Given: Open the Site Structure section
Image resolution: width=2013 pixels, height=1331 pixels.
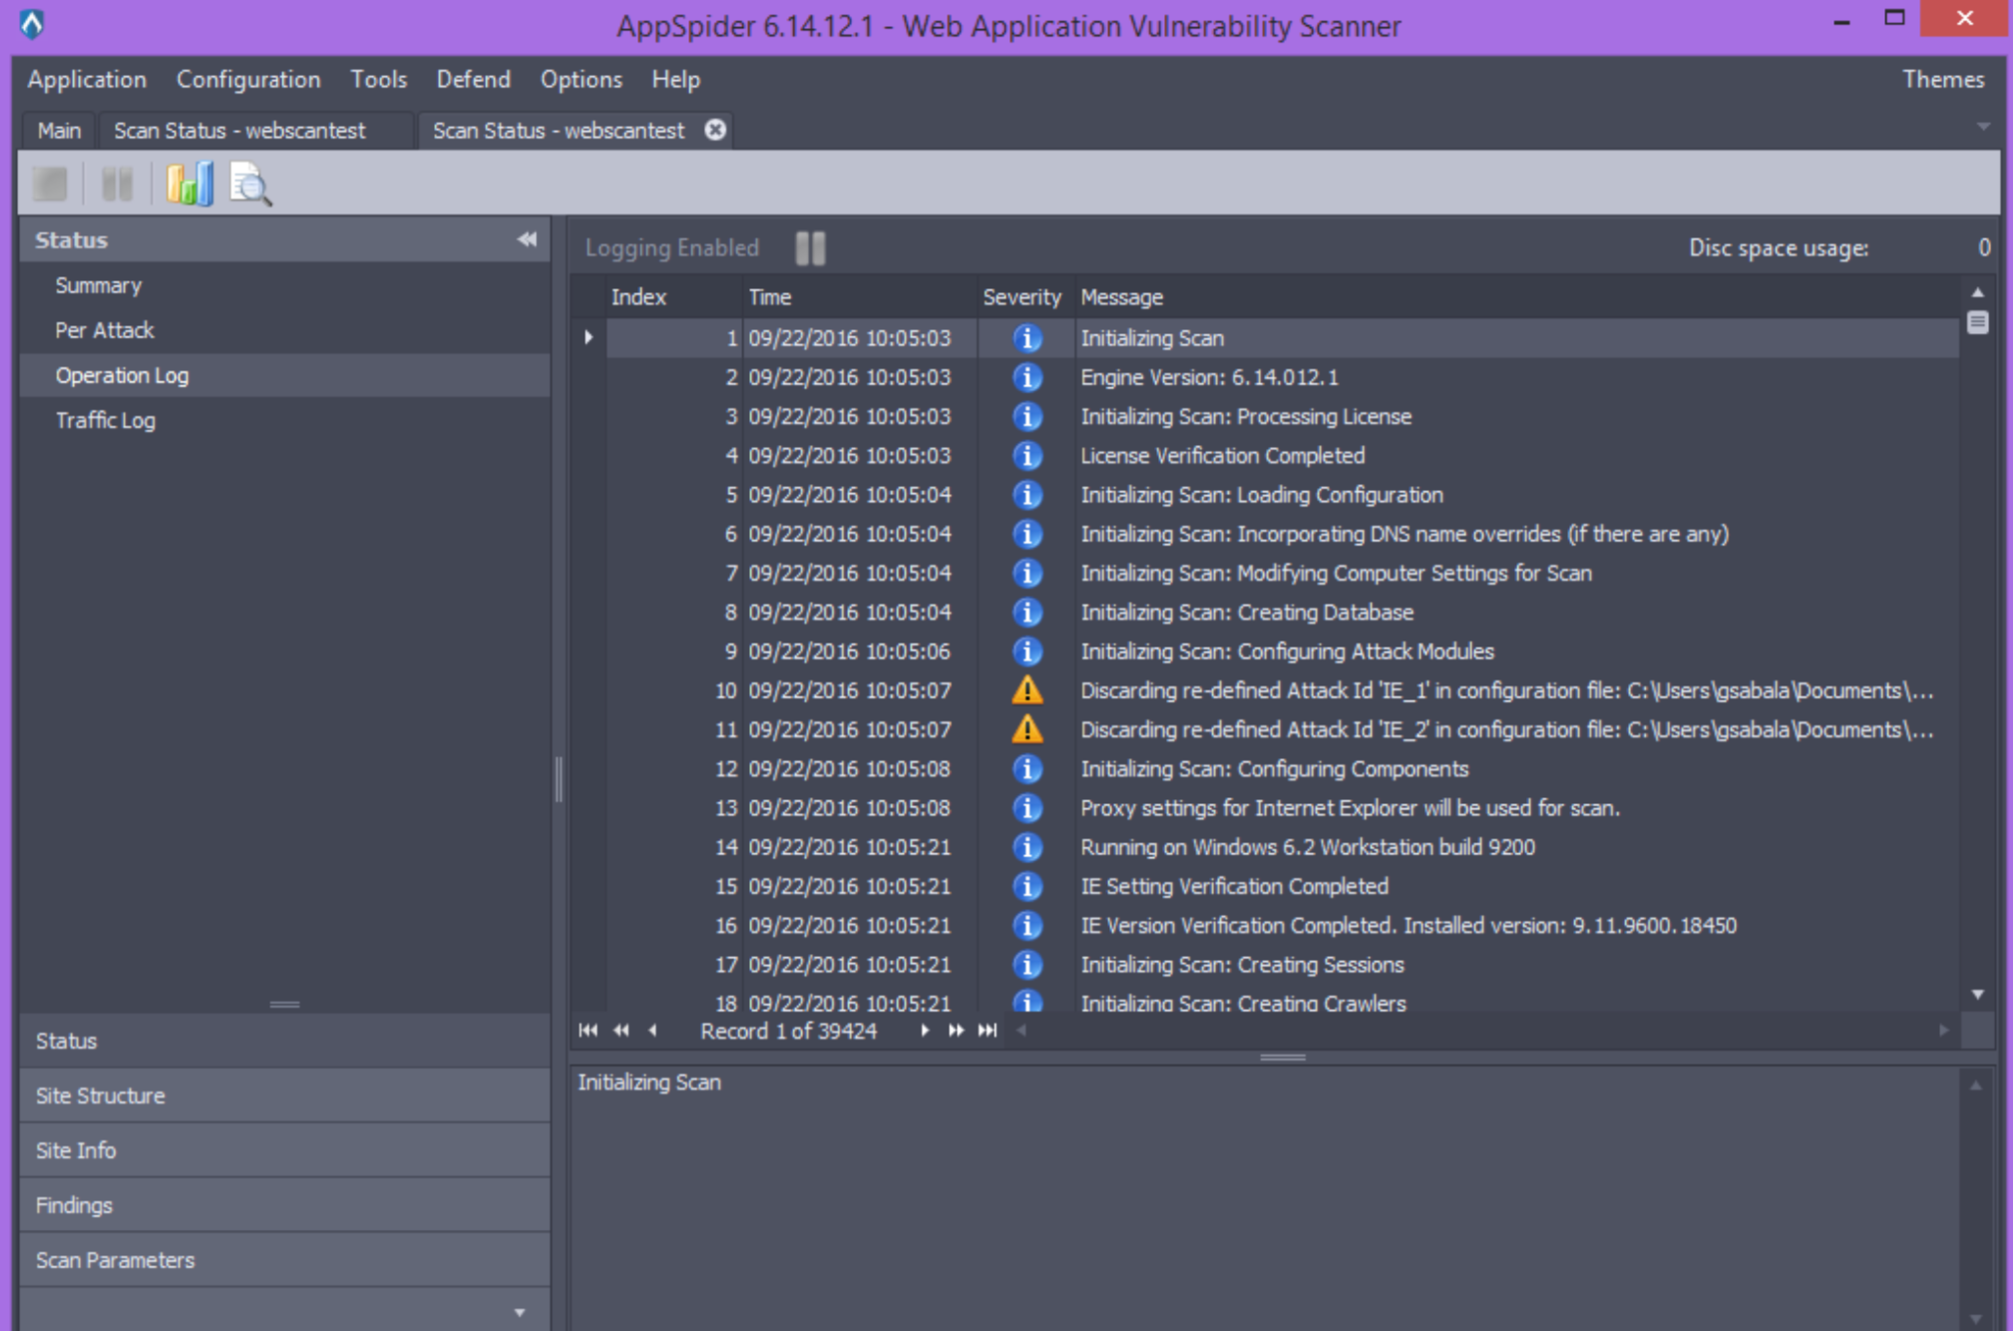Looking at the screenshot, I should [x=284, y=1096].
